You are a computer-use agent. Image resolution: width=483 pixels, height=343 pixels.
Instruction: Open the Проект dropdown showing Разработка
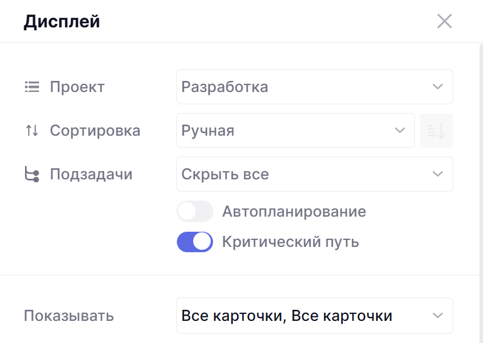coord(303,87)
